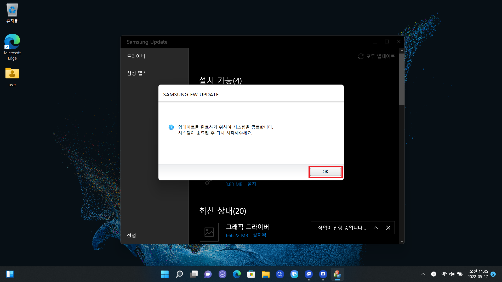This screenshot has height=282, width=502.
Task: Open Task View on the taskbar
Action: (x=194, y=274)
